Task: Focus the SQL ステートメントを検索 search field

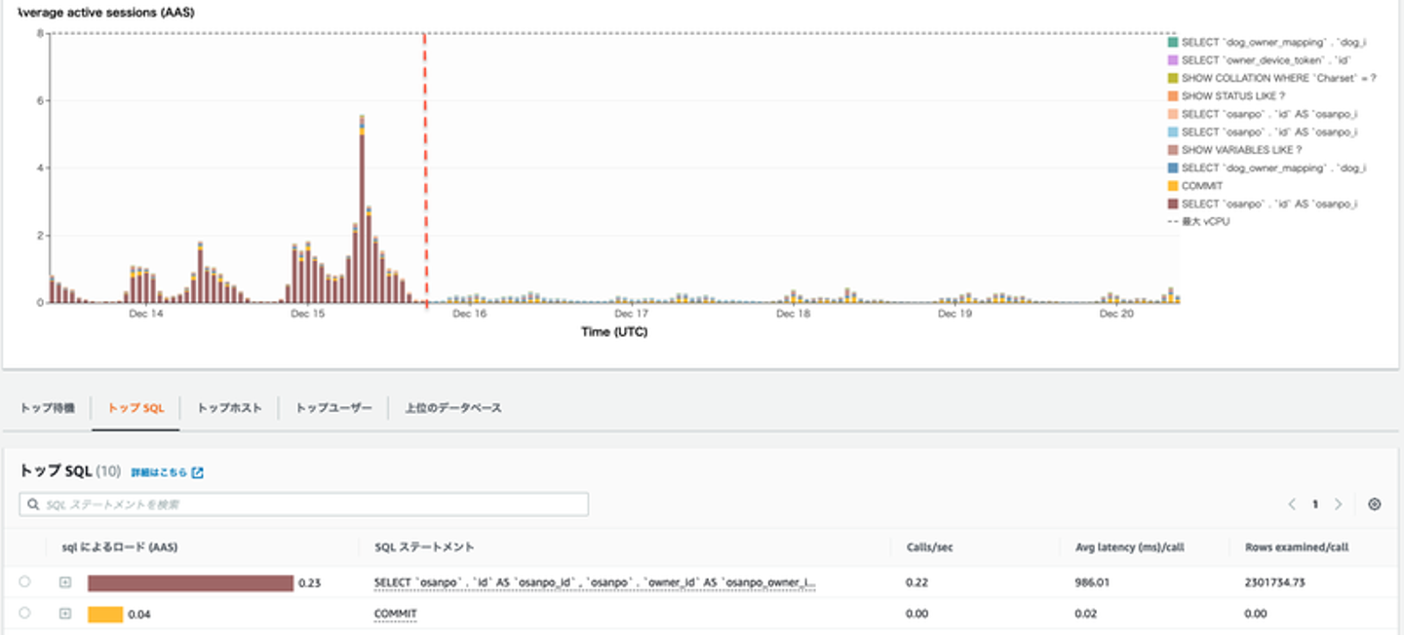Action: pos(304,504)
